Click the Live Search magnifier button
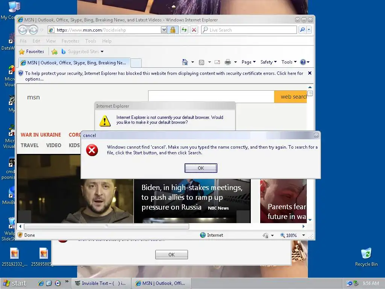 pos(302,30)
